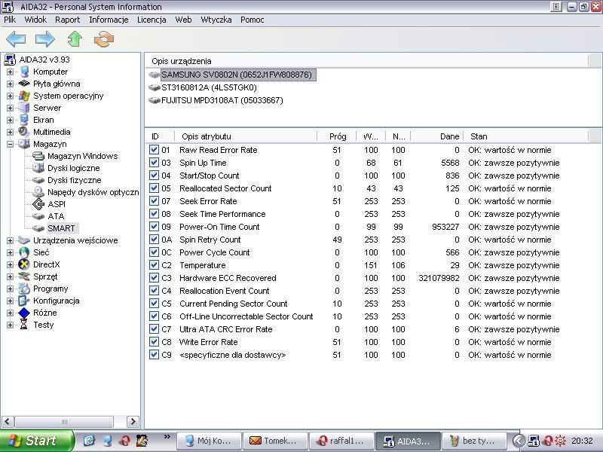Expand the Płyta główna tree node
Viewport: 603px width, 452px height.
(10, 84)
